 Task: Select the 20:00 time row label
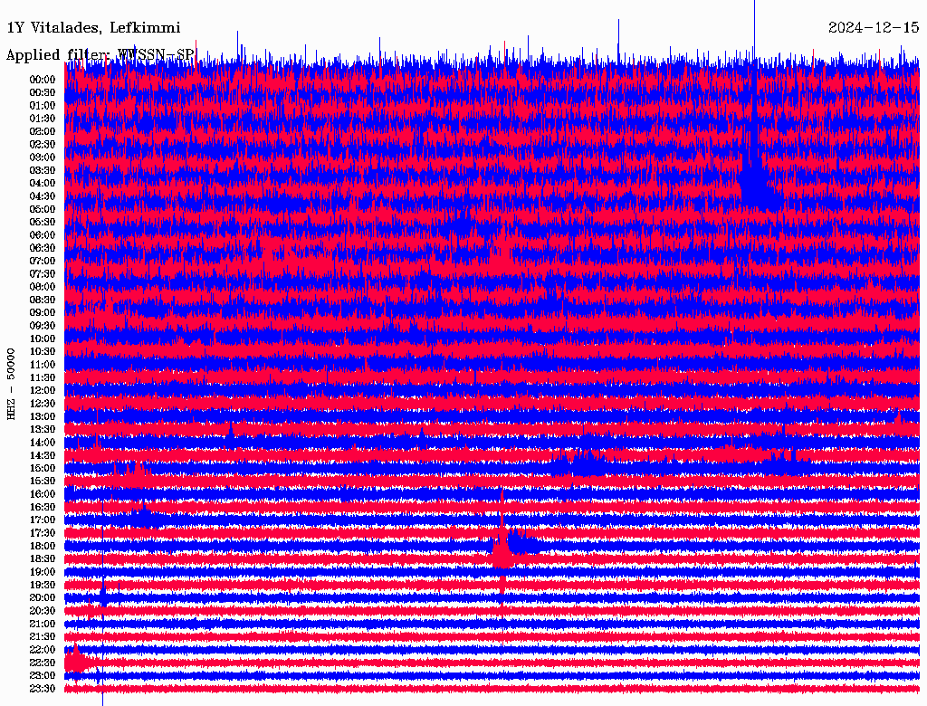(43, 598)
